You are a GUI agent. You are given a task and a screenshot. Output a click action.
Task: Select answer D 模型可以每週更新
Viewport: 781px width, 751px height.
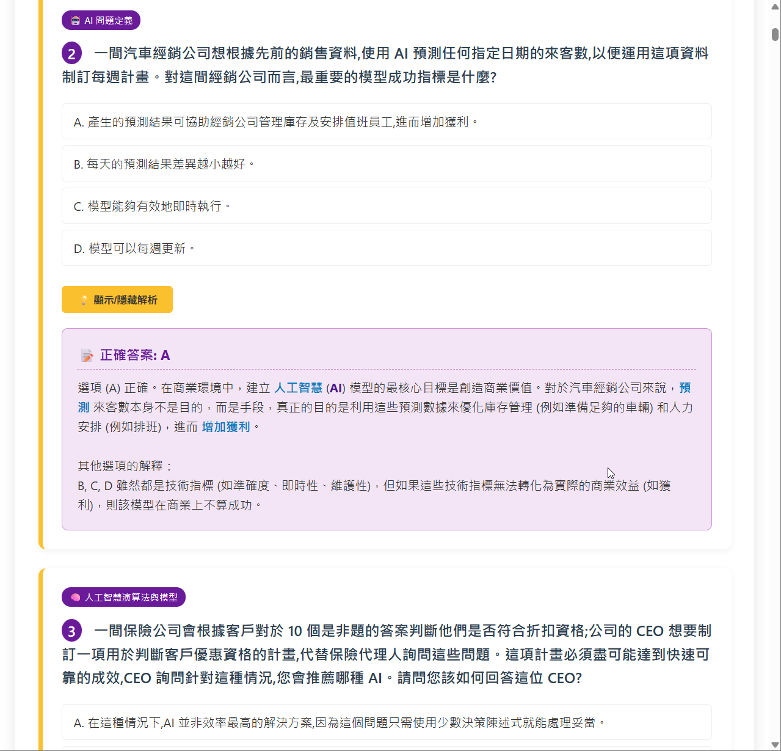point(387,248)
